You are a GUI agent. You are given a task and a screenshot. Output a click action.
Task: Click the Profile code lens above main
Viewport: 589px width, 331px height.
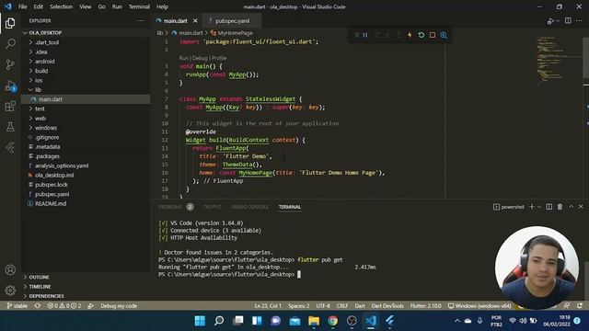tap(219, 58)
